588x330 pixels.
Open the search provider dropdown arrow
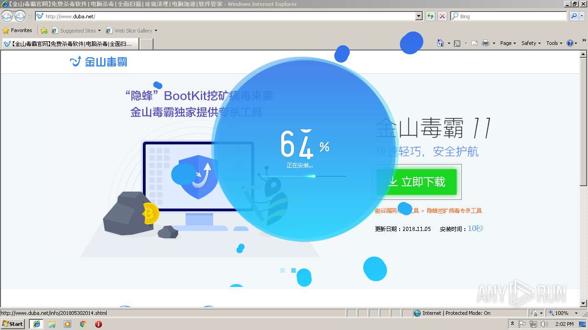pos(582,16)
